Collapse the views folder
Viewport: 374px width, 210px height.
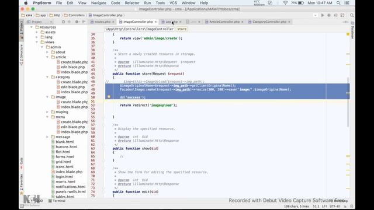point(37,42)
